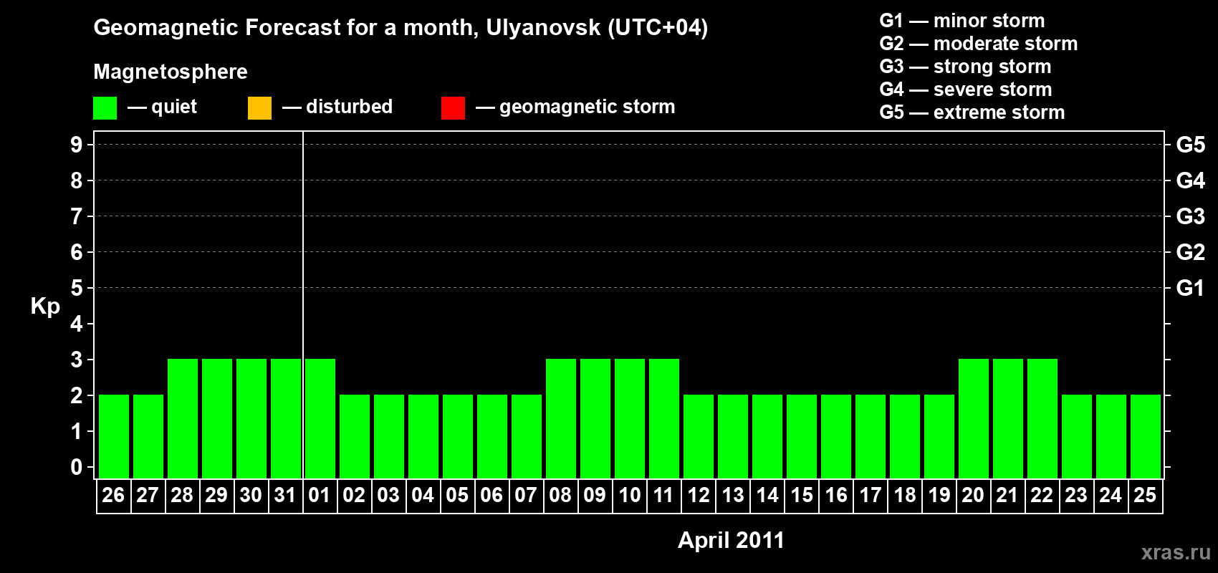Screen dimensions: 1218x573
Task: Click the green bar for day 31
Action: 286,418
